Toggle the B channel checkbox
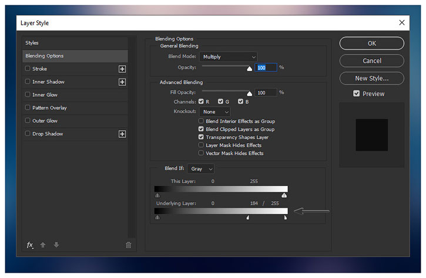Screen dimensions: 426x278 tap(240, 101)
